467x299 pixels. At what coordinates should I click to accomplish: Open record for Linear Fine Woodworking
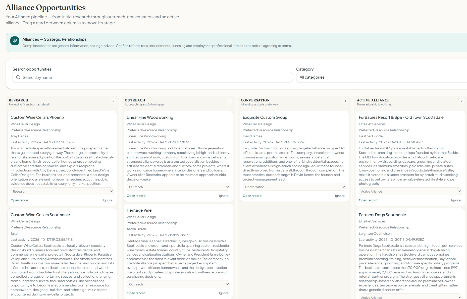pyautogui.click(x=136, y=196)
